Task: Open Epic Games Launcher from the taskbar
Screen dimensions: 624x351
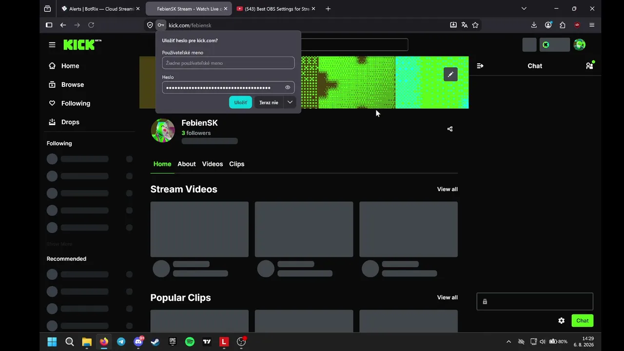Action: point(173,342)
